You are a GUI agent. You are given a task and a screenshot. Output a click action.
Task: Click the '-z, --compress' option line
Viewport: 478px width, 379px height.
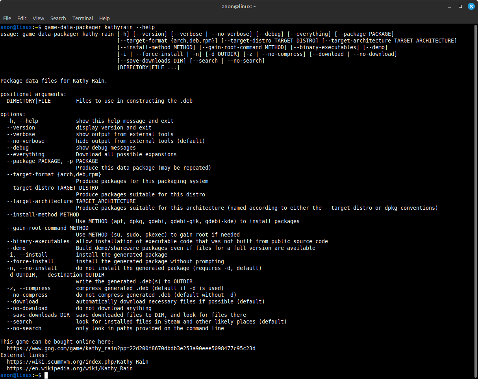(115, 288)
